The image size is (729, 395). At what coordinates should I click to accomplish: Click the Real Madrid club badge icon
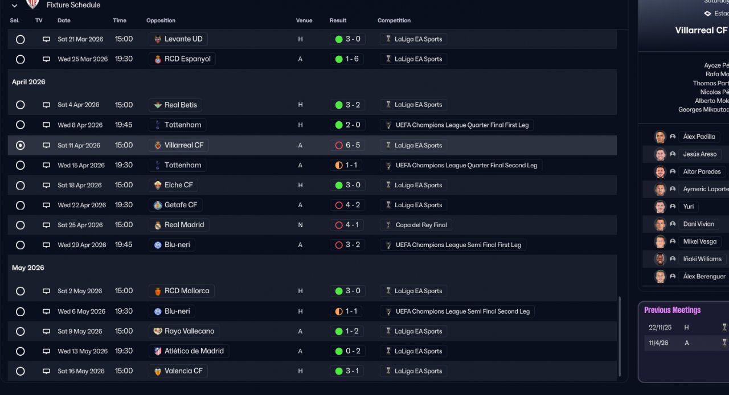[158, 225]
